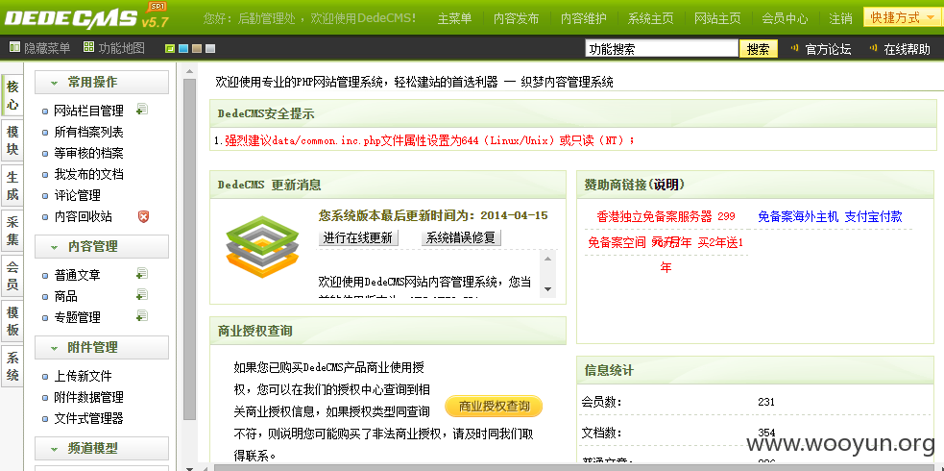Click the 功能搜索 search field
Viewport: 944px width, 471px height.
pos(662,49)
